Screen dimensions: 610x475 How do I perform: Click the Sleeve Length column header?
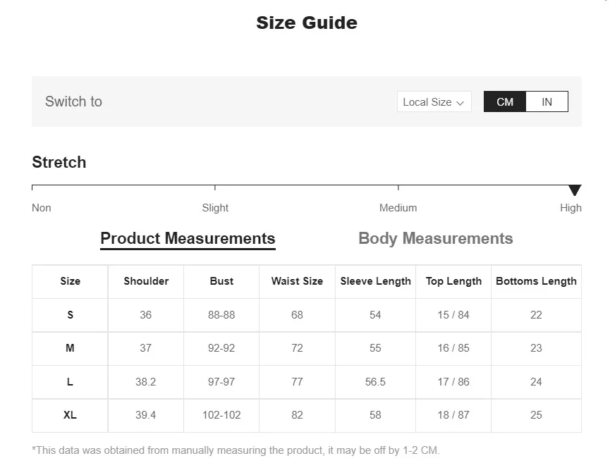[375, 281]
